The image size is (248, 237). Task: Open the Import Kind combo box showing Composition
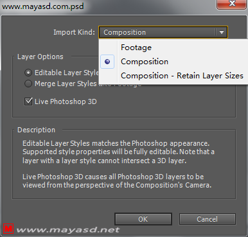(x=163, y=32)
